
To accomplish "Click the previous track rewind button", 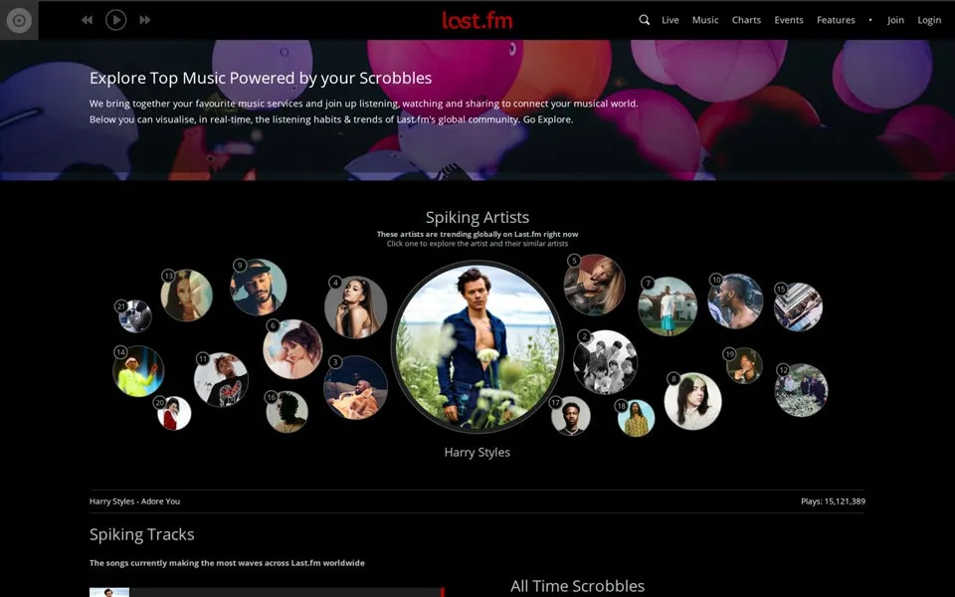I will click(88, 20).
